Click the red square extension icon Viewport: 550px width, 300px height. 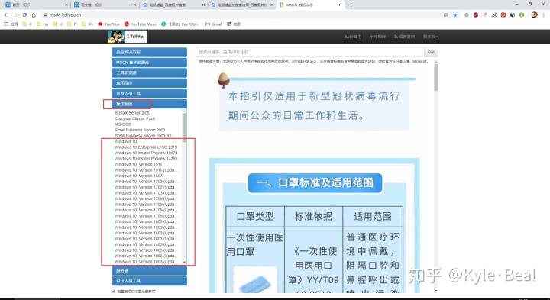[x=503, y=15]
